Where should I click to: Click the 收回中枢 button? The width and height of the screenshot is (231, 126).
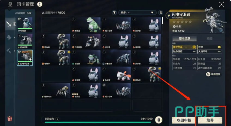click(x=184, y=120)
